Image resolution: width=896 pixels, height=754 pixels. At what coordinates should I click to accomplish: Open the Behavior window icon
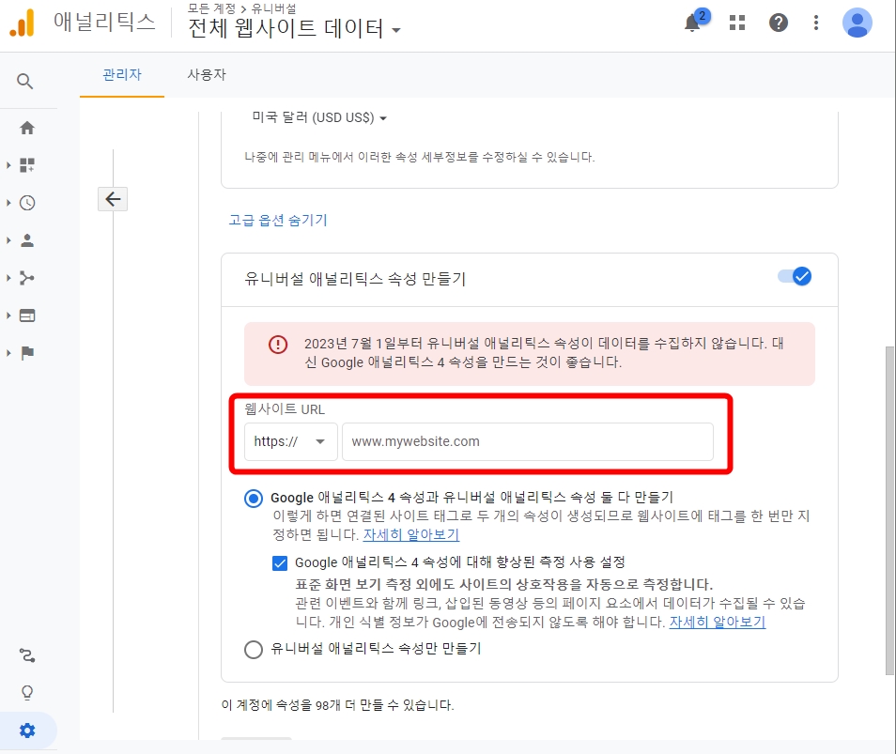27,315
